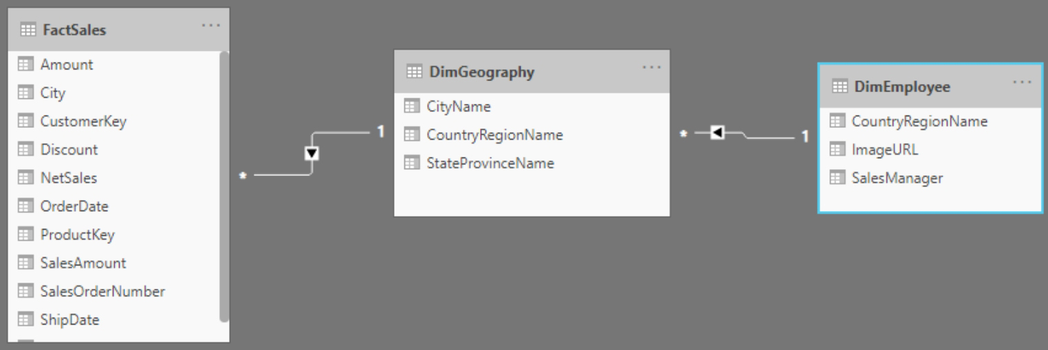Click the FactSales table header icon
The width and height of the screenshot is (1048, 350).
pos(28,30)
